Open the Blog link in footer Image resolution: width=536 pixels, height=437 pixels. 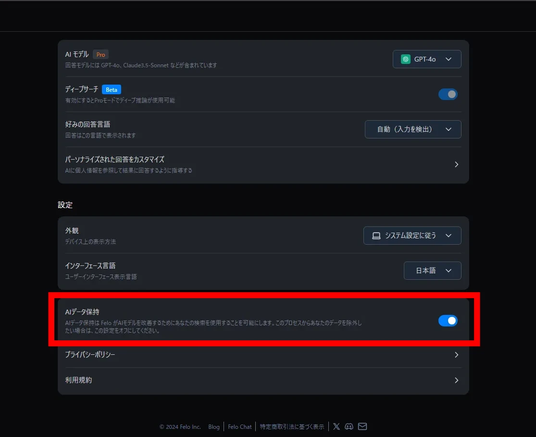pos(213,427)
